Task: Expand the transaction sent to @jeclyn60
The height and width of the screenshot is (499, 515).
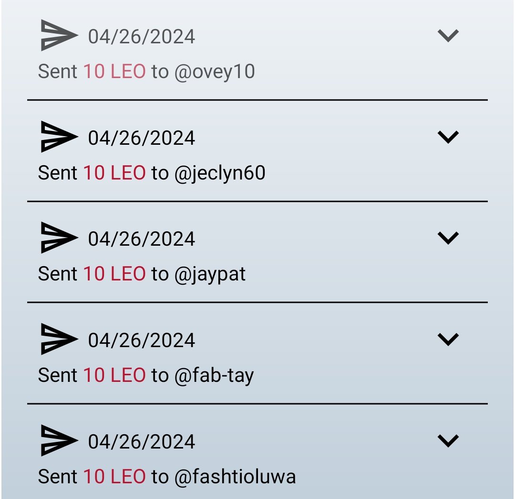Action: coord(448,137)
